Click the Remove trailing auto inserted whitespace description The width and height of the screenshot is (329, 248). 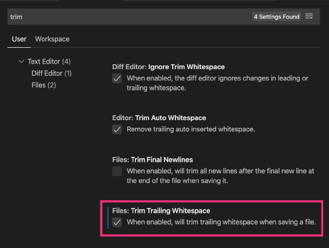tap(191, 129)
